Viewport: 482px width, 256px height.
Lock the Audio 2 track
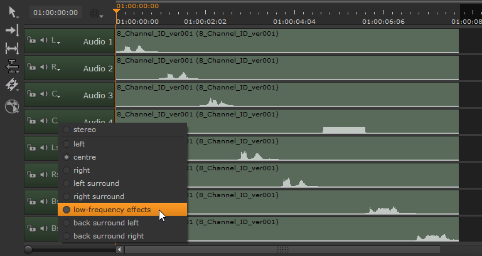tap(31, 68)
